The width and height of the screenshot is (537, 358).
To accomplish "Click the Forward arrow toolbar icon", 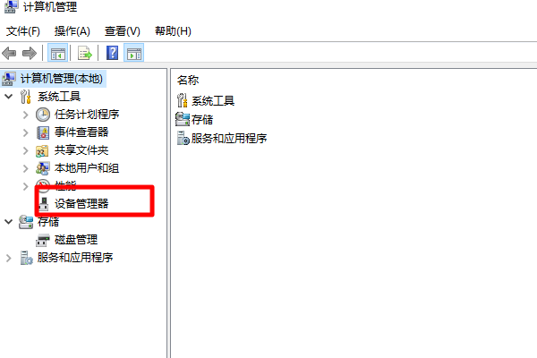I will (x=30, y=53).
